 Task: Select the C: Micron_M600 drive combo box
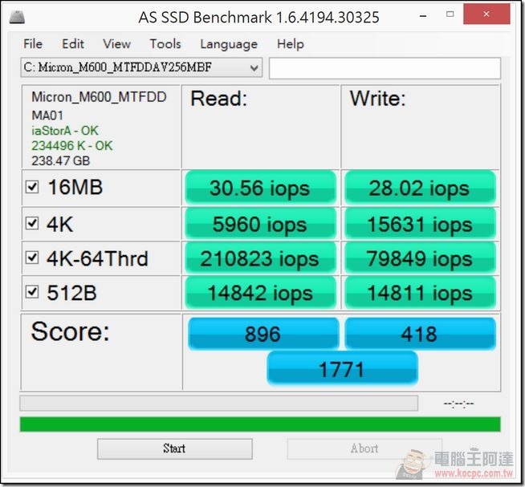click(141, 67)
